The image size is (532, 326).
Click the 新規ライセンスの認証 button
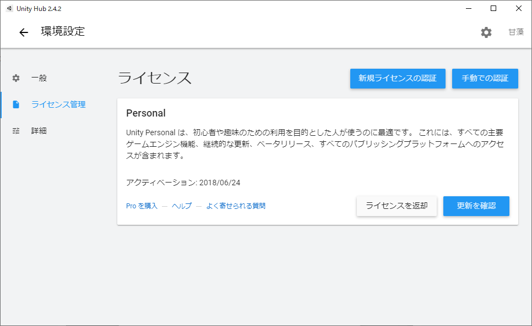tap(397, 79)
